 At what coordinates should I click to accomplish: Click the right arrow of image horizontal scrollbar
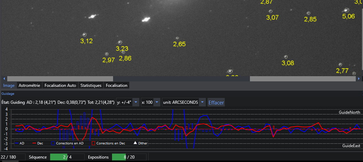pos(359,79)
